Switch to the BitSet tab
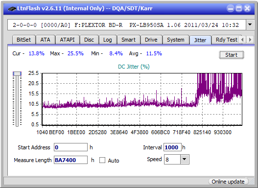This screenshot has width=258, height=188. coord(23,40)
